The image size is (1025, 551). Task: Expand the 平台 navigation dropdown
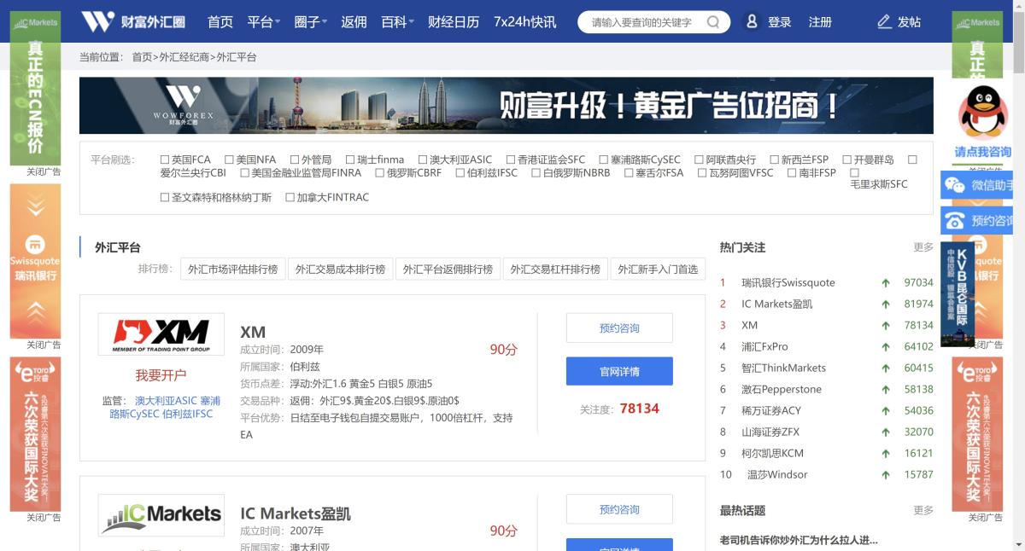coord(261,22)
